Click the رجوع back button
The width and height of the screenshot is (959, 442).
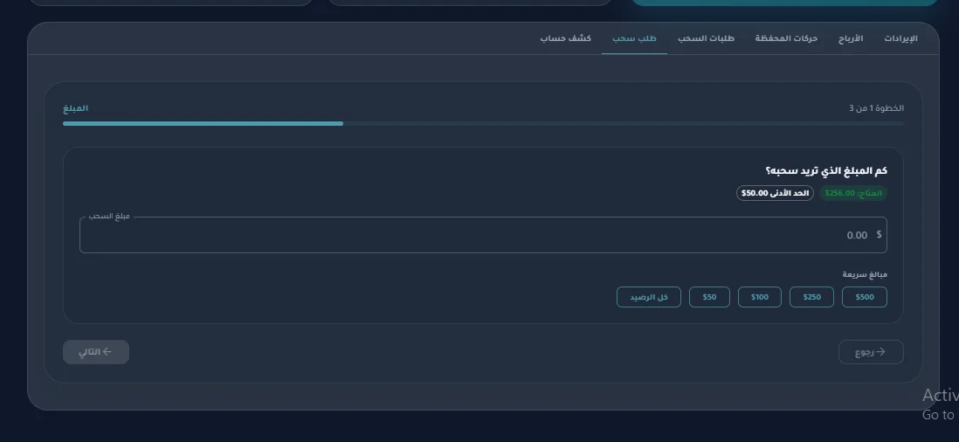871,352
